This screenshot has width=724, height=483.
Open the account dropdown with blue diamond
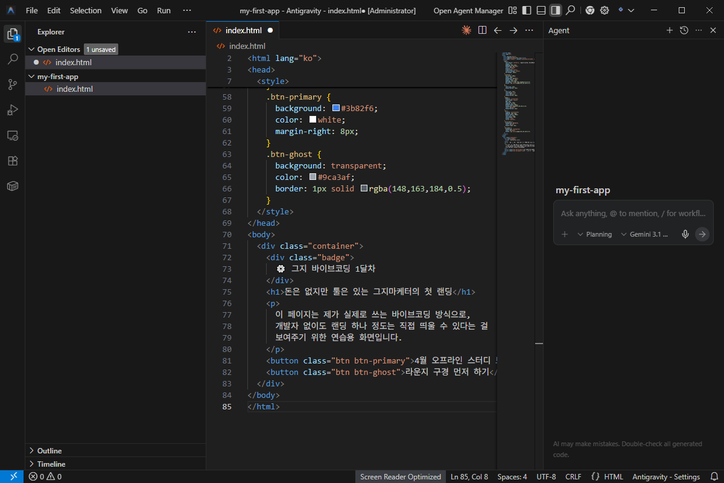625,10
